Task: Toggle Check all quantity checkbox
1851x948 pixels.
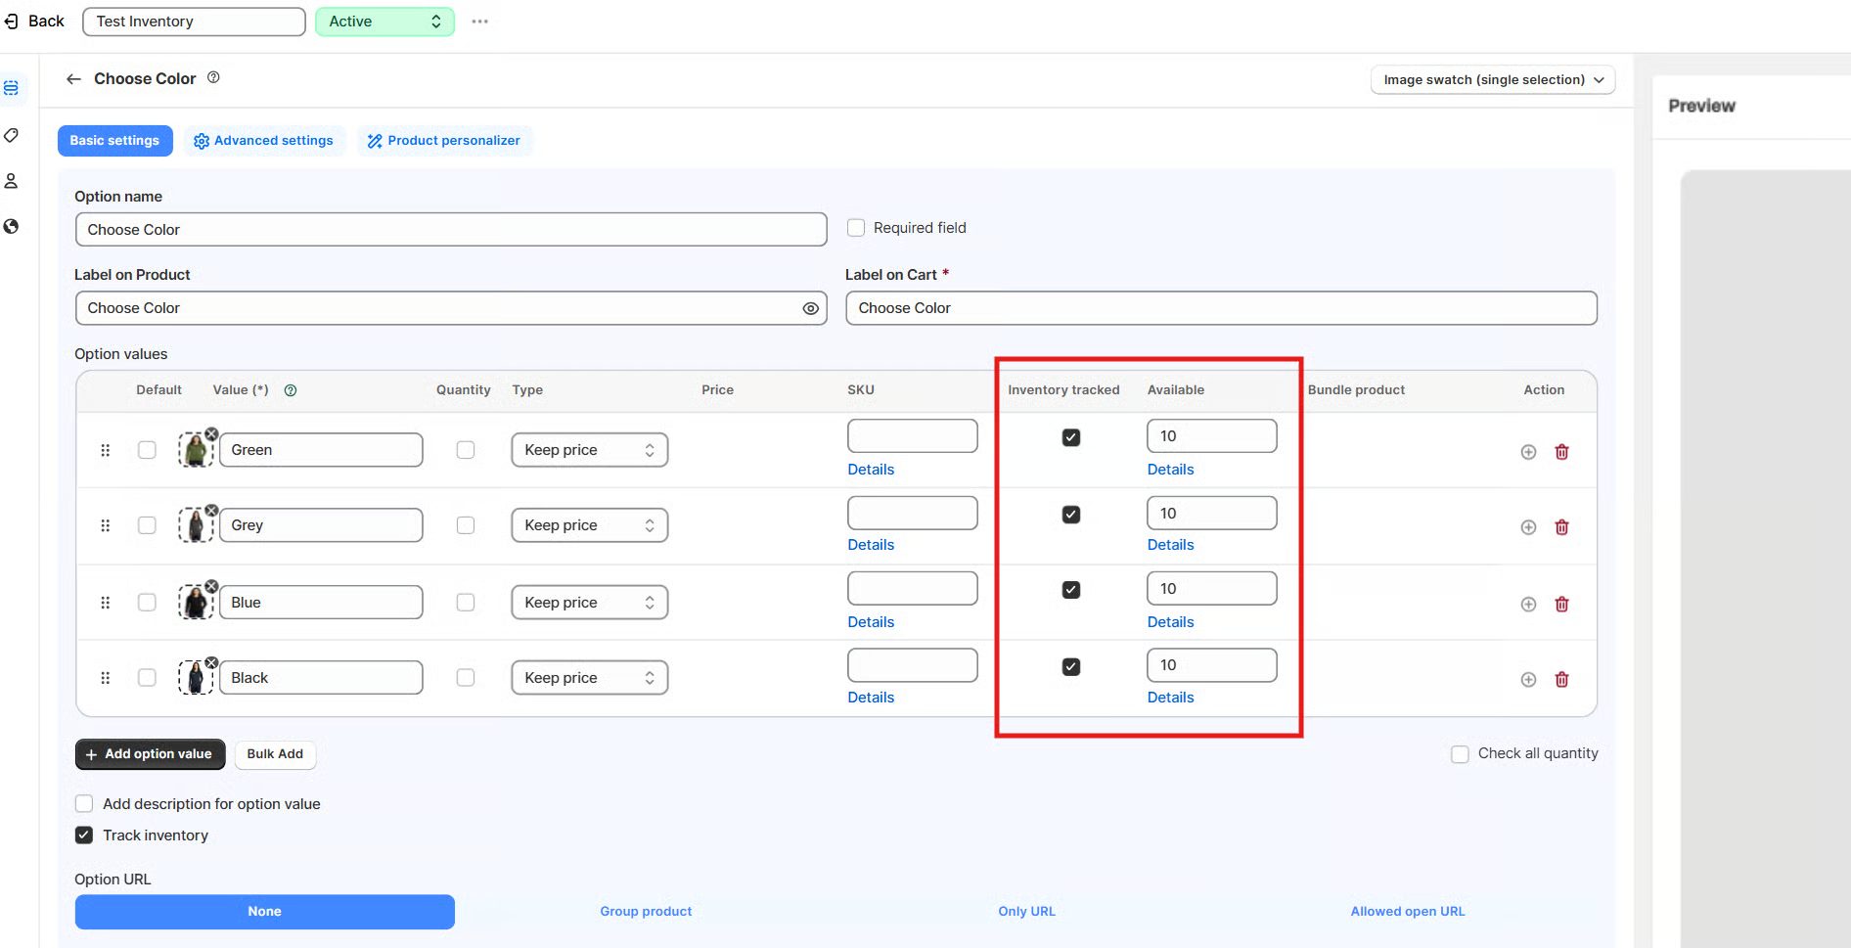Action: click(x=1460, y=754)
